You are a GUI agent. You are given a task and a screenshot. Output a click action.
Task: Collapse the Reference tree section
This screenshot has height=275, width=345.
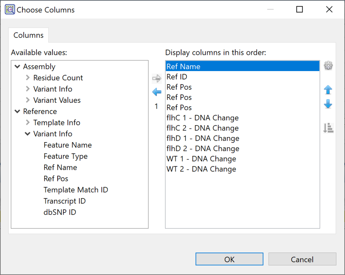(x=17, y=111)
